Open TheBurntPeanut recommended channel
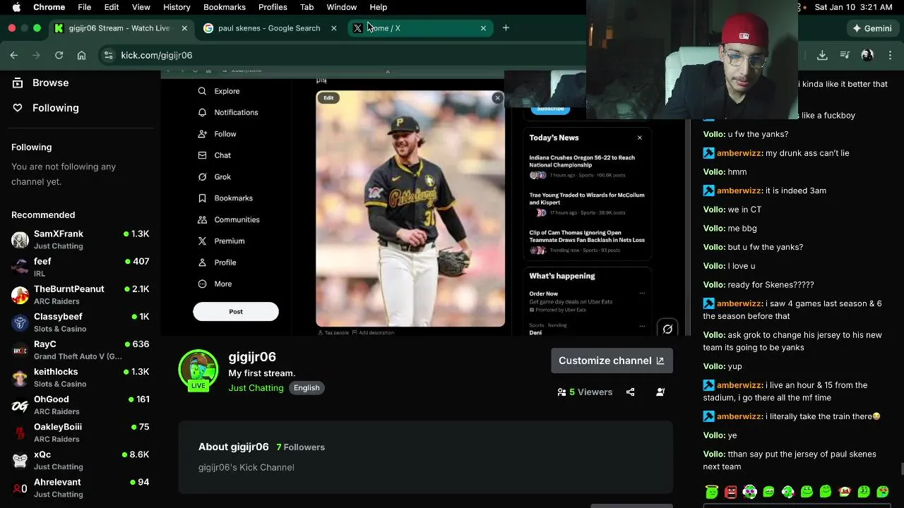Viewport: 904px width, 508px height. click(81, 294)
